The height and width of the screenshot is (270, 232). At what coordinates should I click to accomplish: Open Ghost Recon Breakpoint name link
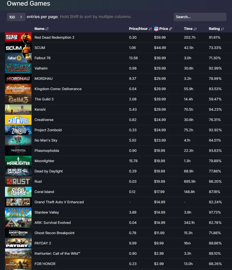click(x=55, y=233)
